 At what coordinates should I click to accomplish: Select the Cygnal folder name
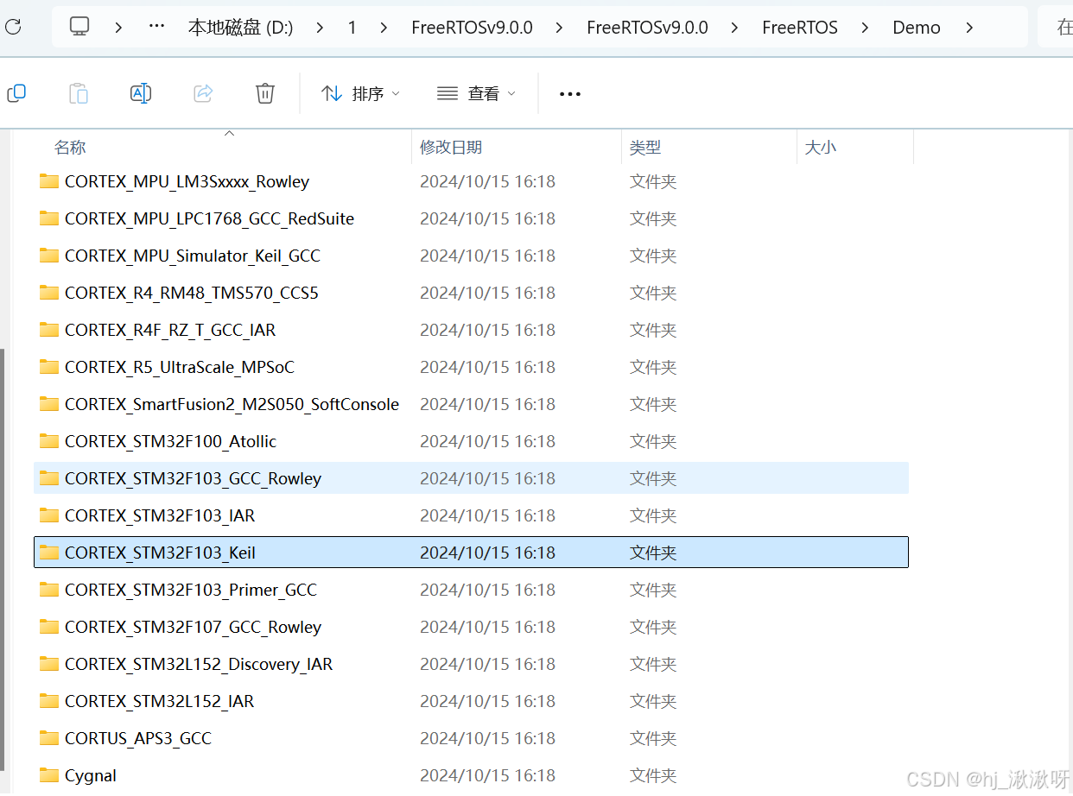point(91,775)
